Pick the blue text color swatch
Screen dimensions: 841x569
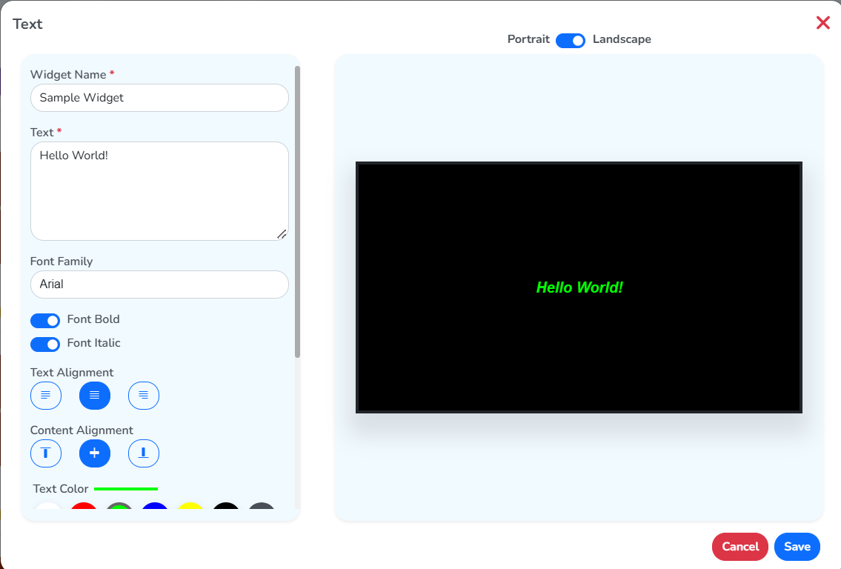click(155, 506)
